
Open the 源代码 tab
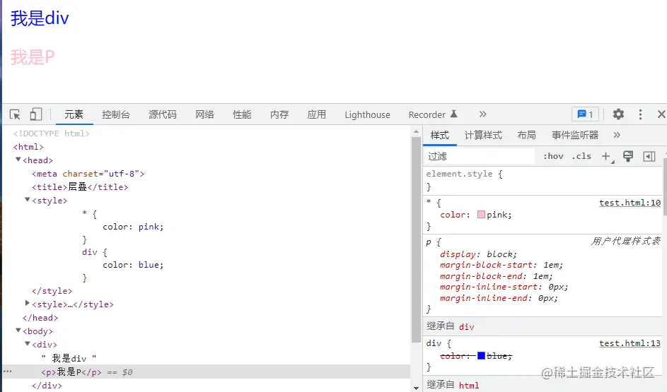click(x=163, y=114)
